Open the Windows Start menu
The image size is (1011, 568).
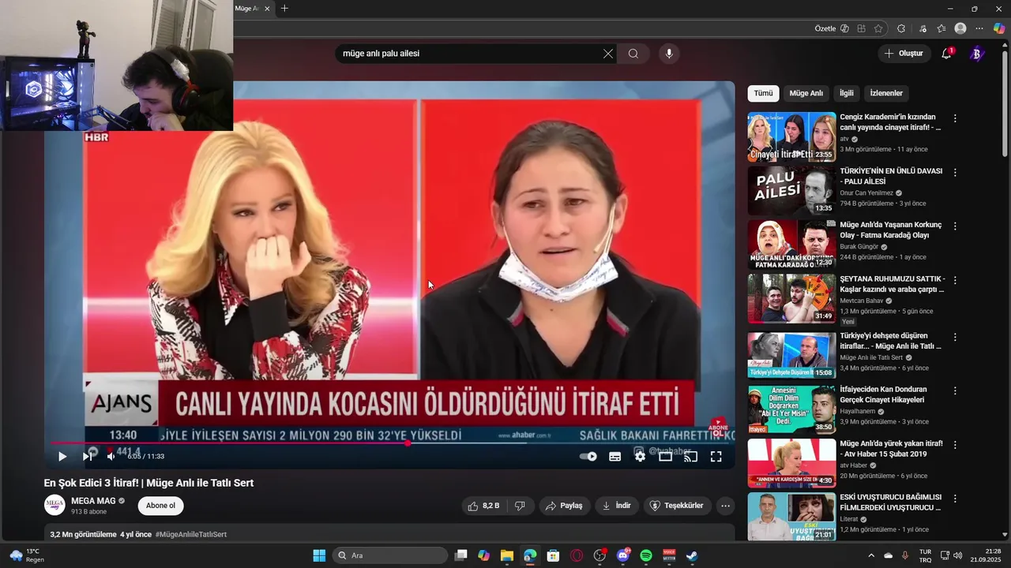coord(319,555)
